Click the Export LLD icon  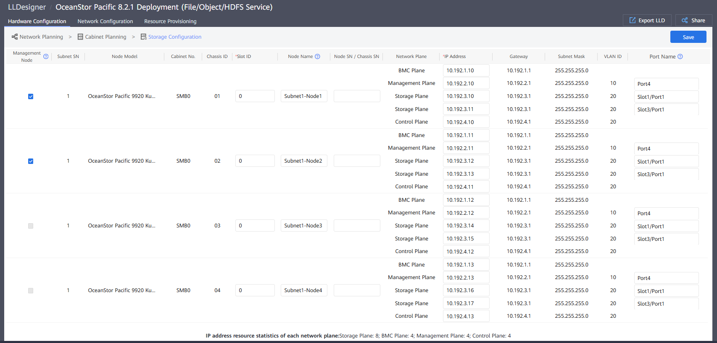coord(632,20)
